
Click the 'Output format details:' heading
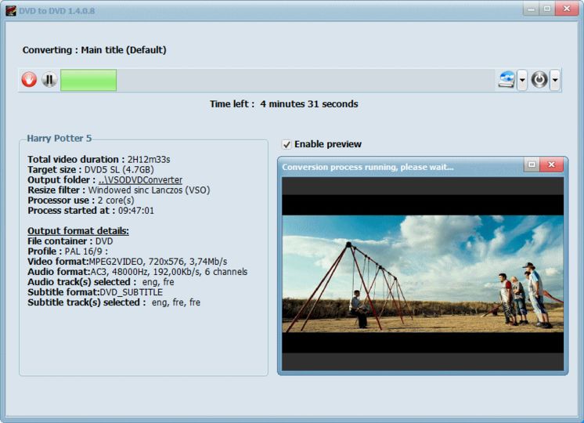point(78,231)
